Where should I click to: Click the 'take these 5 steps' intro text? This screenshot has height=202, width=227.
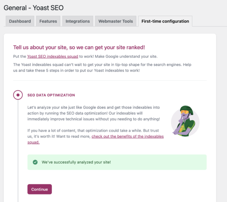pyautogui.click(x=102, y=67)
